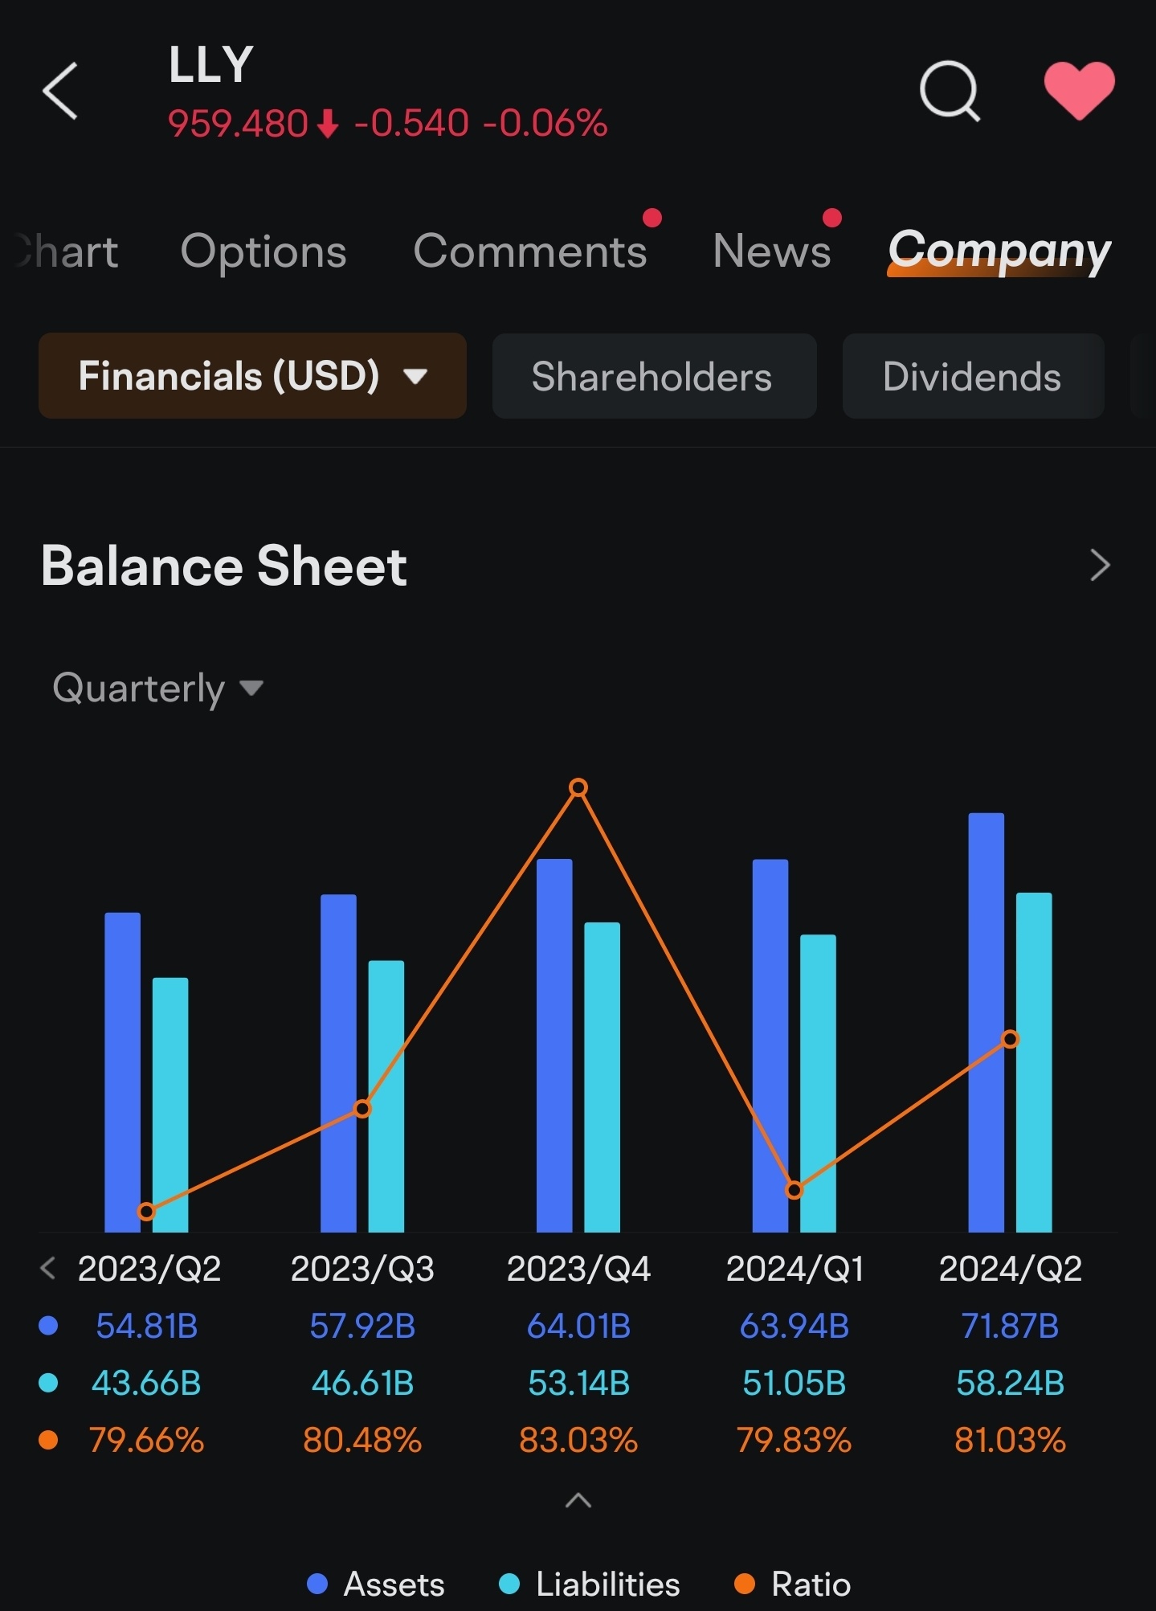Screen dimensions: 1156x1611
Task: Select the 2023/Q2 ratio data point
Action: [x=146, y=1211]
